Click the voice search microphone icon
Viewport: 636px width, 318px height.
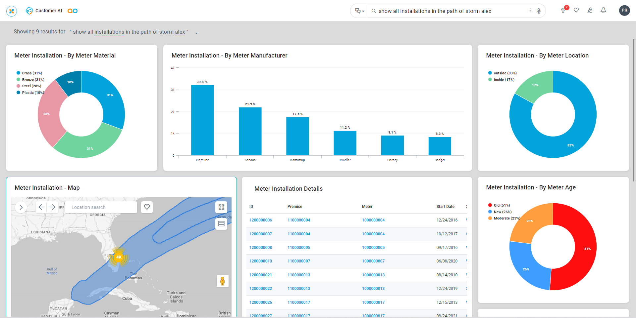pos(539,11)
